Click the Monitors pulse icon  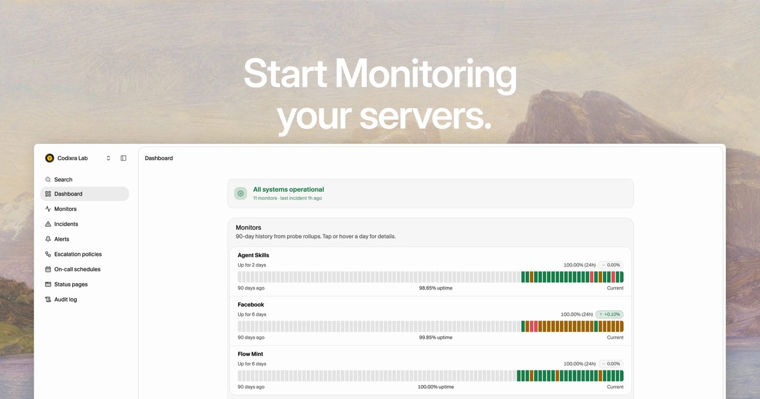(x=48, y=209)
